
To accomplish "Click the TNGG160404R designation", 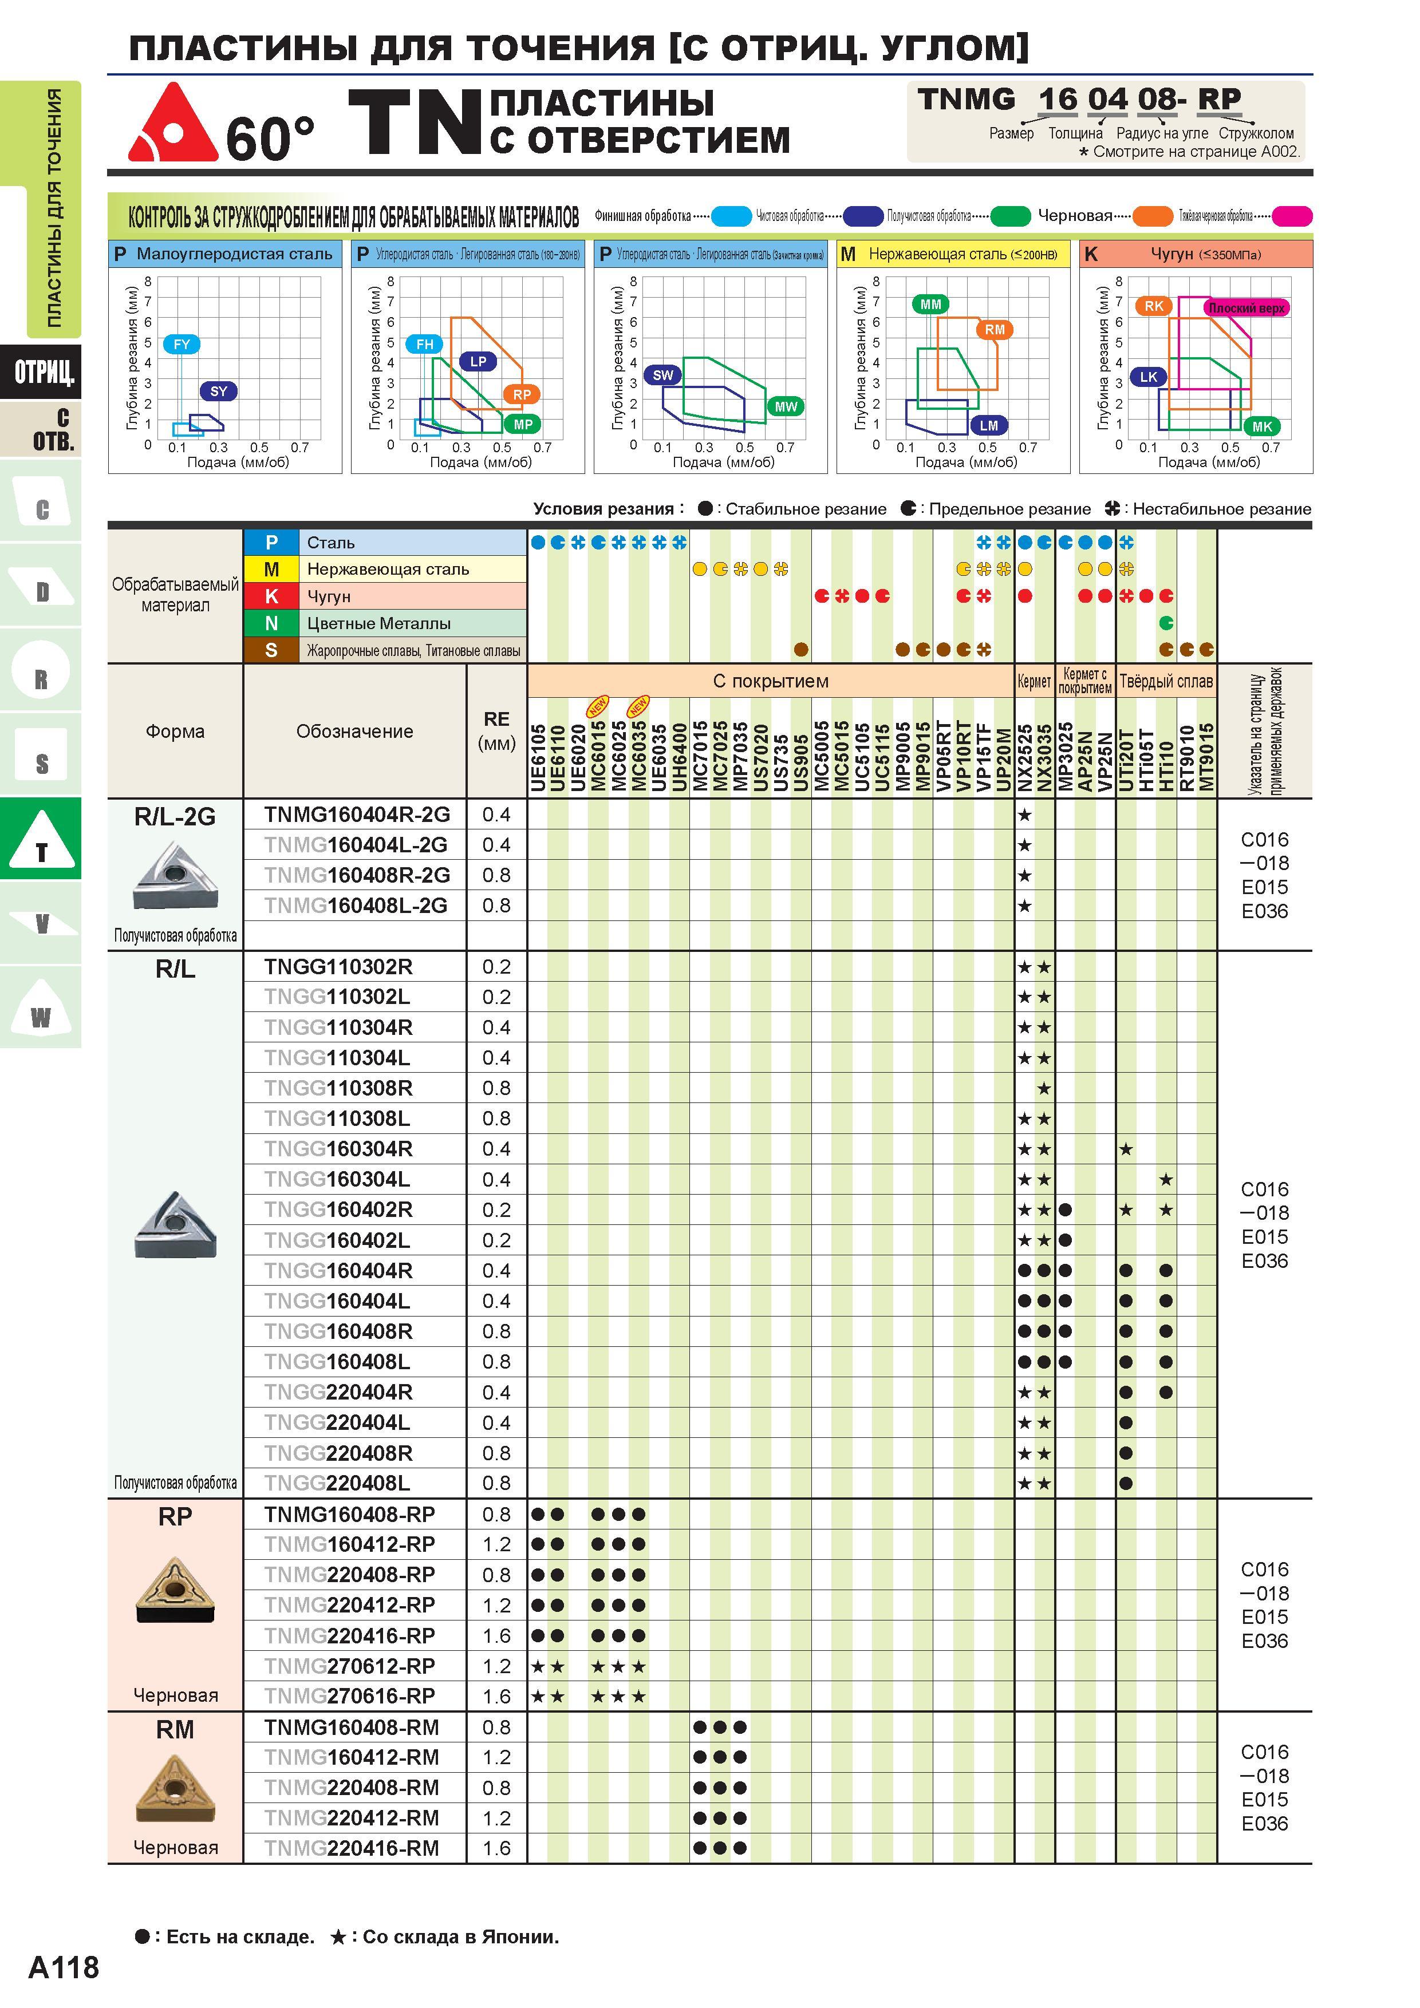I will pos(338,1271).
